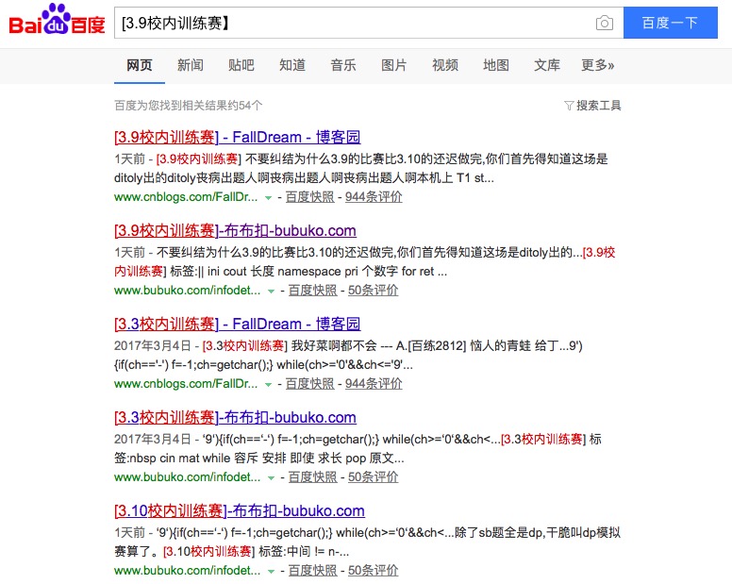Open 百度快照 for 3.3 bubuko result
The image size is (732, 584).
(x=313, y=477)
